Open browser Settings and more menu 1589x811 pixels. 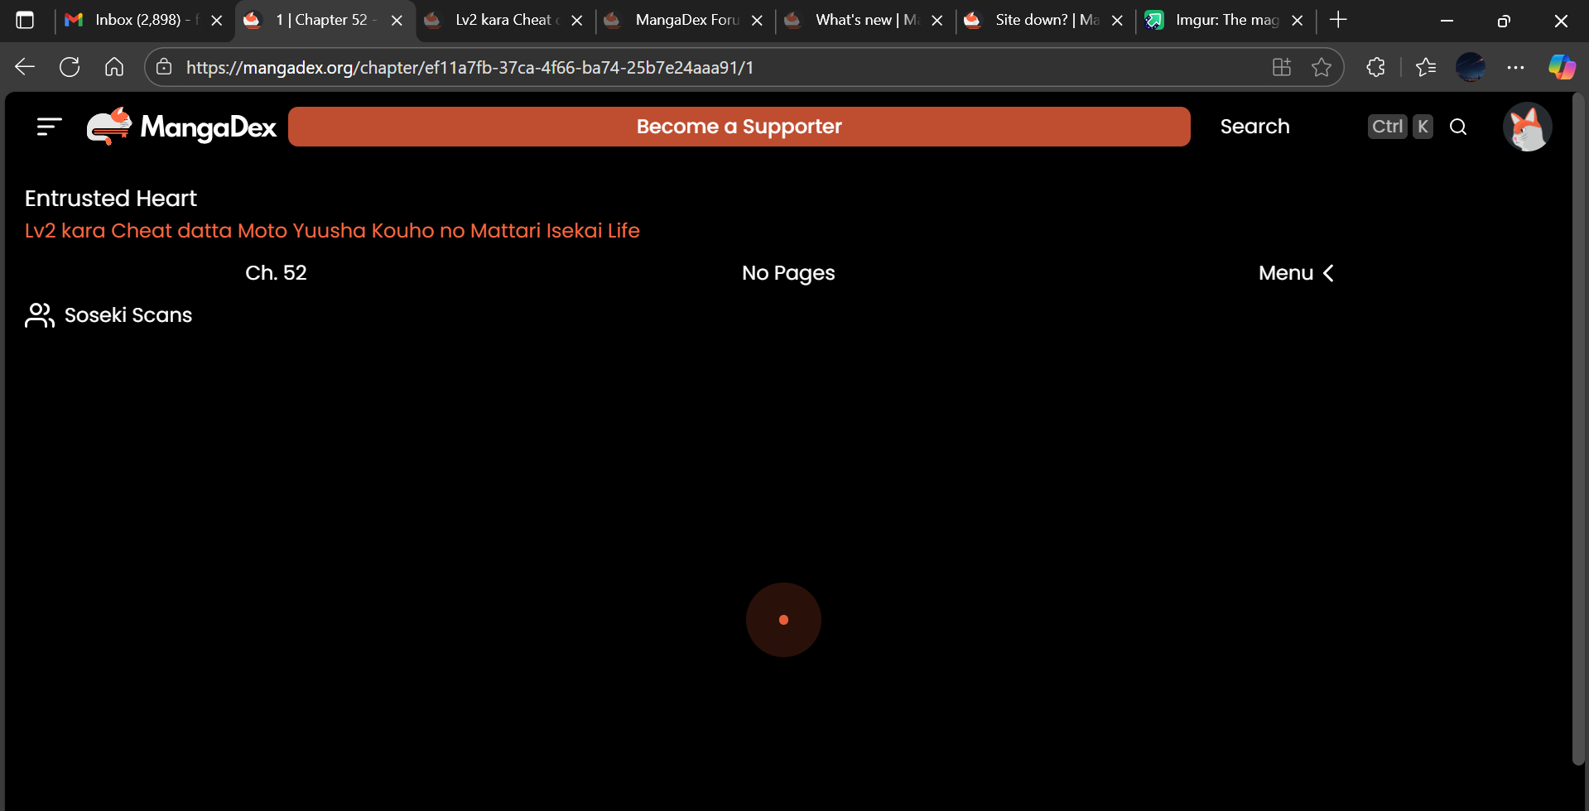tap(1515, 68)
